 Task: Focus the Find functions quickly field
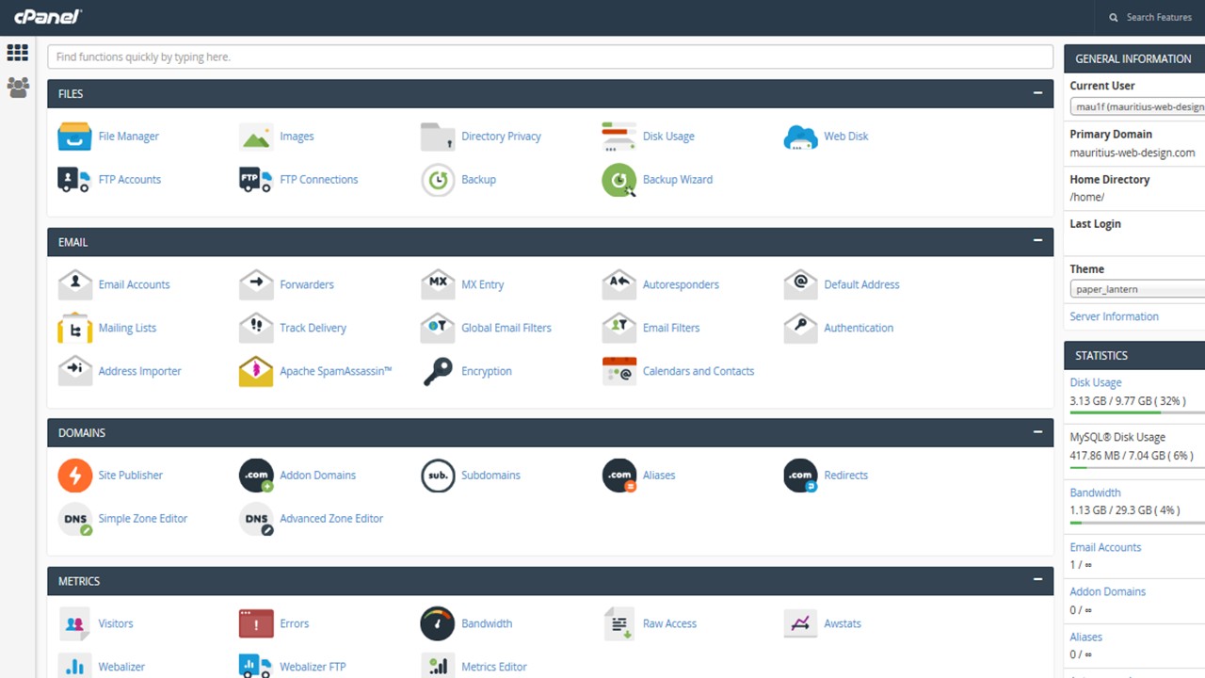click(x=550, y=56)
